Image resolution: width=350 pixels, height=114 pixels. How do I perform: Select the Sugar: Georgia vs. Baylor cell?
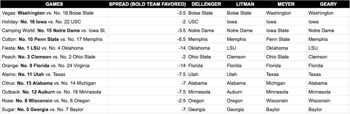54,109
